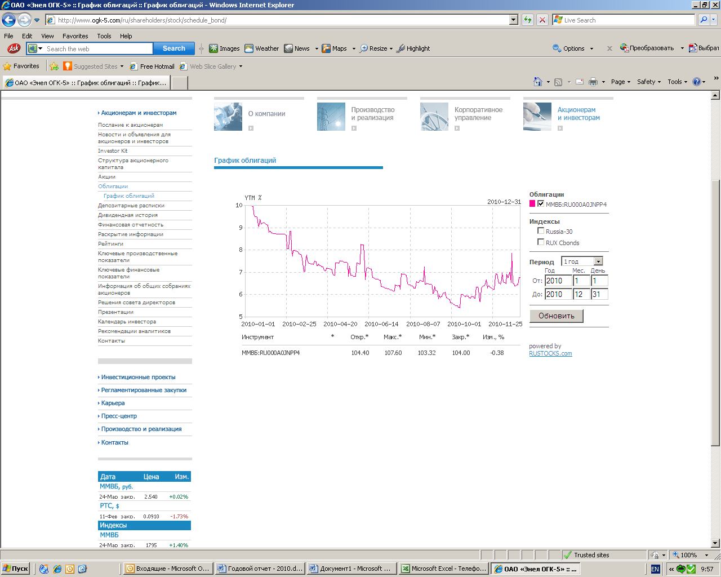721x577 pixels.
Task: Open the View menu
Action: click(47, 35)
